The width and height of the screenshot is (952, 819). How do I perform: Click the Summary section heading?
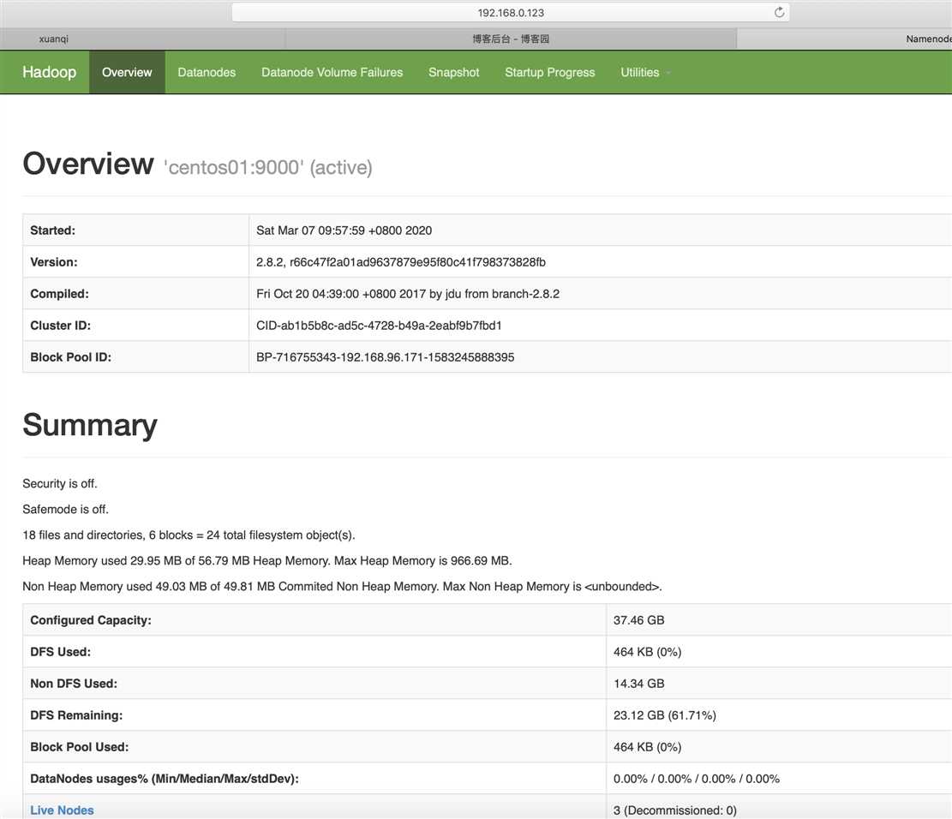tap(90, 425)
